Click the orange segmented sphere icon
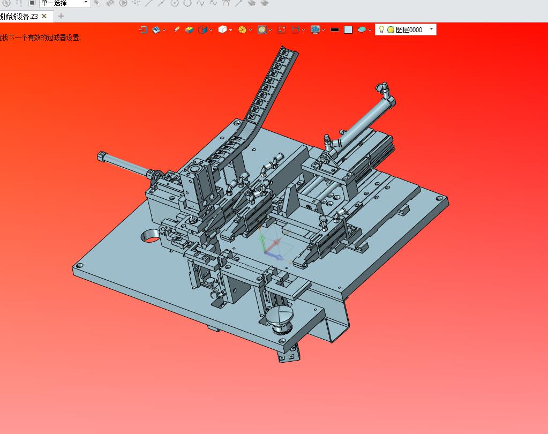The image size is (548, 434). pos(242,29)
